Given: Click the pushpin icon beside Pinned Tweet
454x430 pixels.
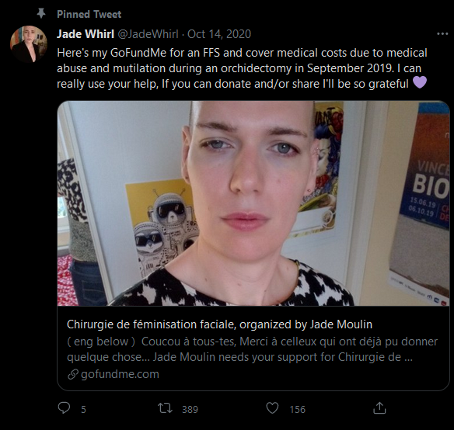Looking at the screenshot, I should 41,13.
